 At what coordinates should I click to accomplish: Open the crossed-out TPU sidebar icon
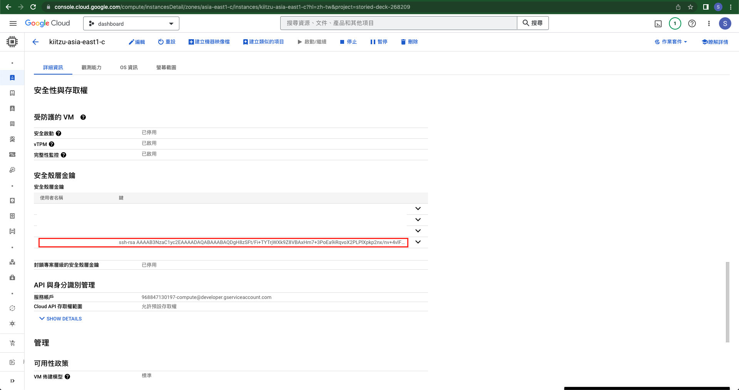(x=12, y=139)
